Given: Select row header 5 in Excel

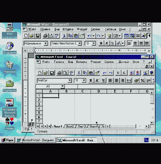Looking at the screenshot, I should pyautogui.click(x=39, y=113).
